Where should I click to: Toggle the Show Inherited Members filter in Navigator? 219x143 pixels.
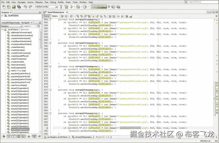point(4,136)
